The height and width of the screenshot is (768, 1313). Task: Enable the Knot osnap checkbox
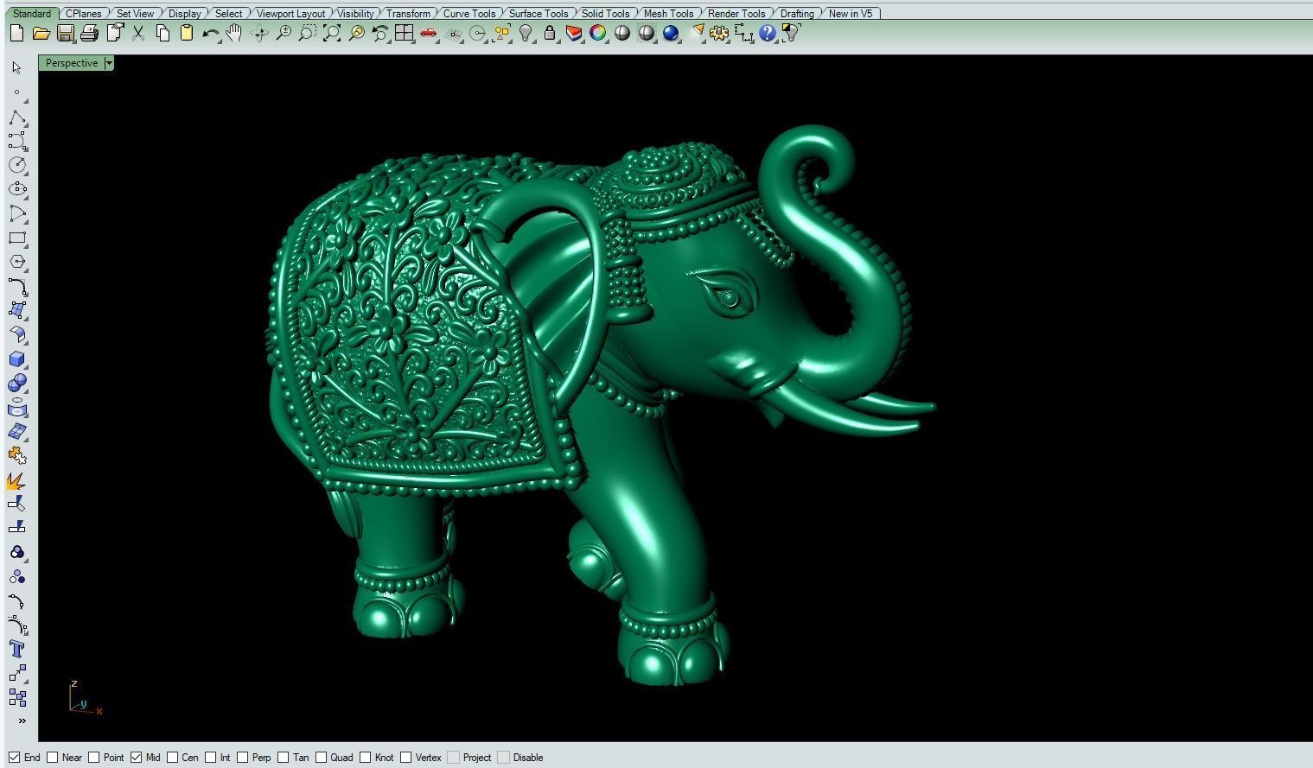[x=365, y=758]
